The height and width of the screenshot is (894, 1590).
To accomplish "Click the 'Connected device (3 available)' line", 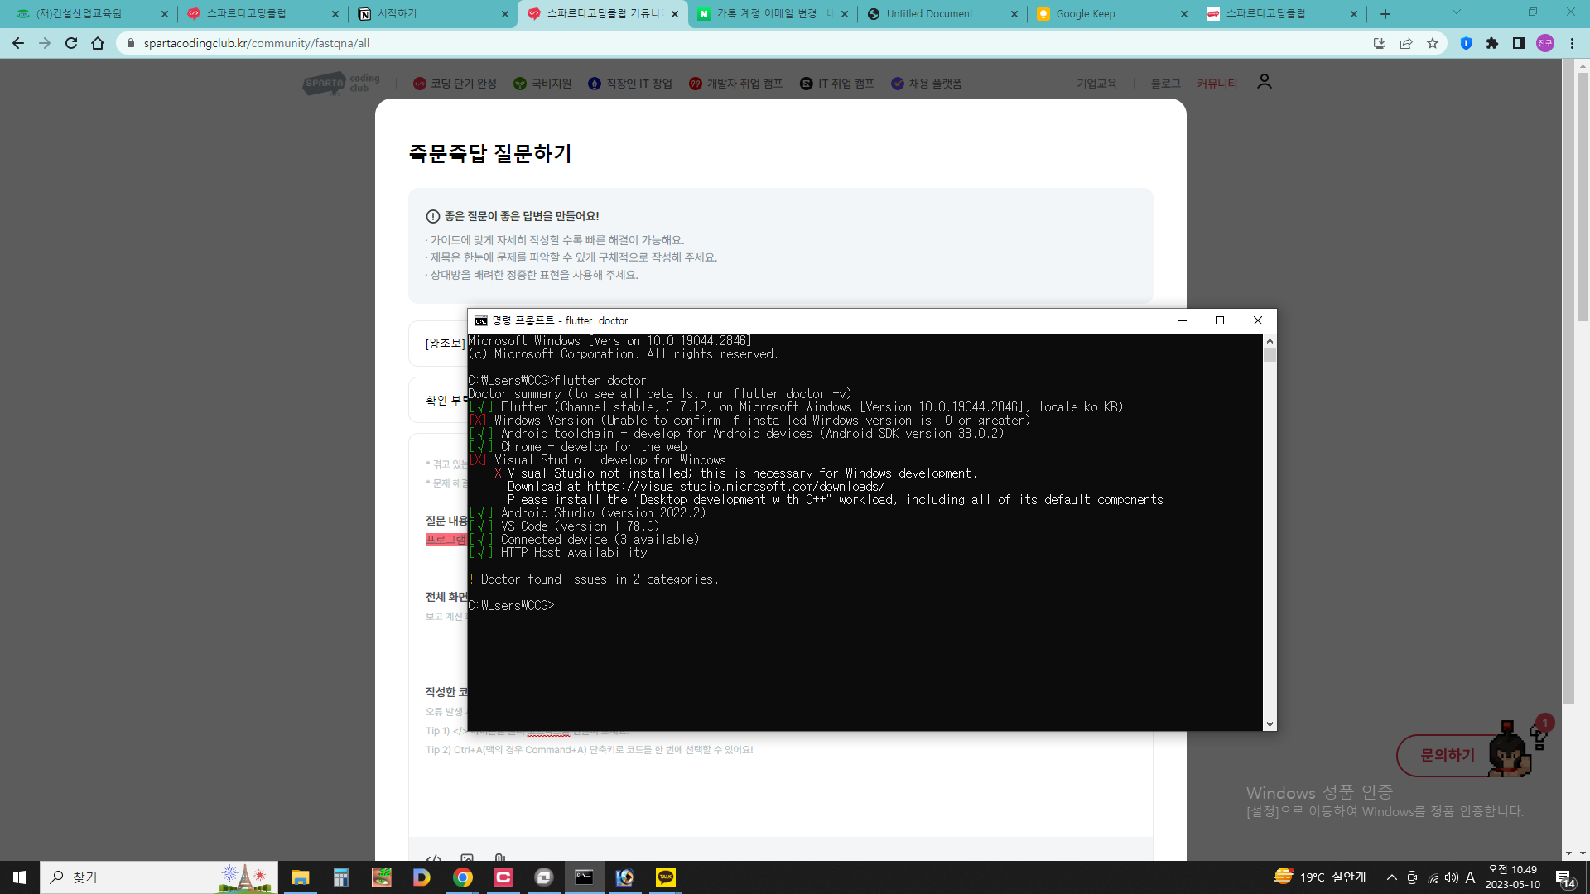I will [x=584, y=540].
